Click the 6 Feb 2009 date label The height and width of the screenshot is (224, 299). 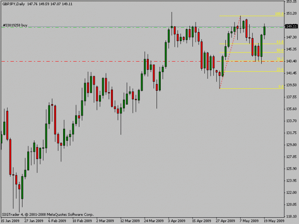coord(57,221)
